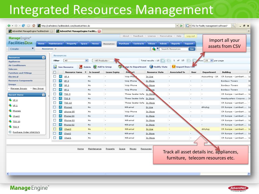This screenshot has height=194, width=259.
Task: Open the All Products dropdown
Action: (104, 61)
